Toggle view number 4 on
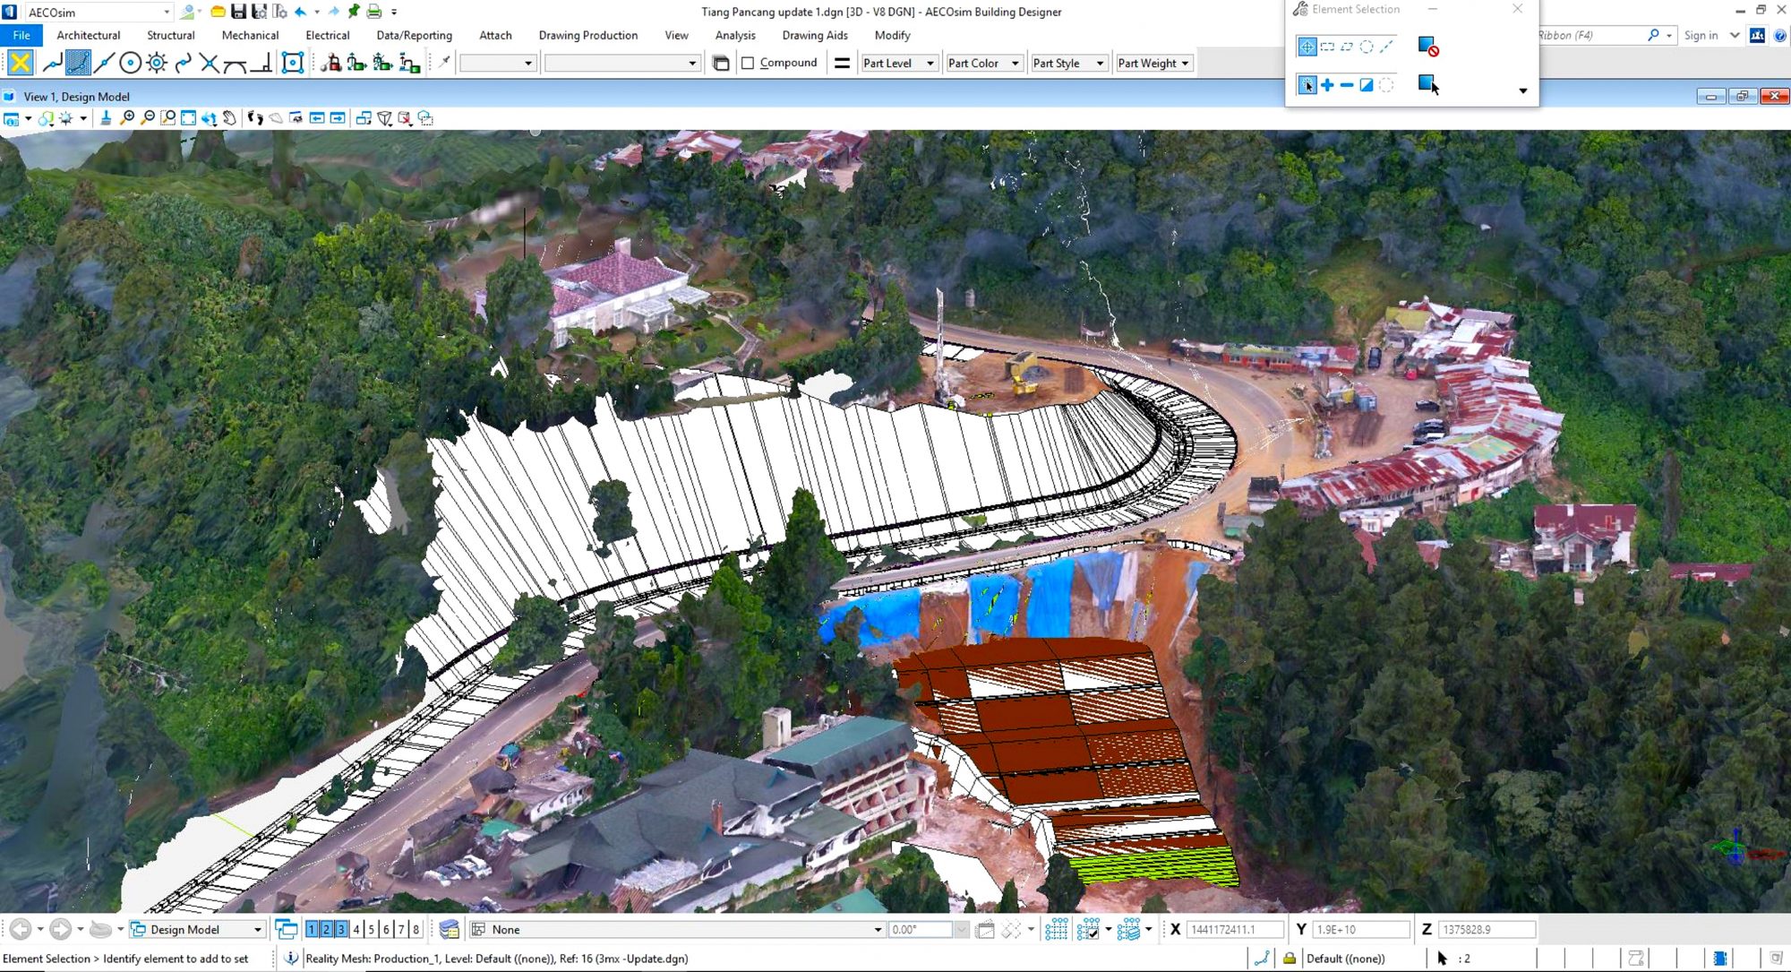The width and height of the screenshot is (1791, 972). [356, 930]
